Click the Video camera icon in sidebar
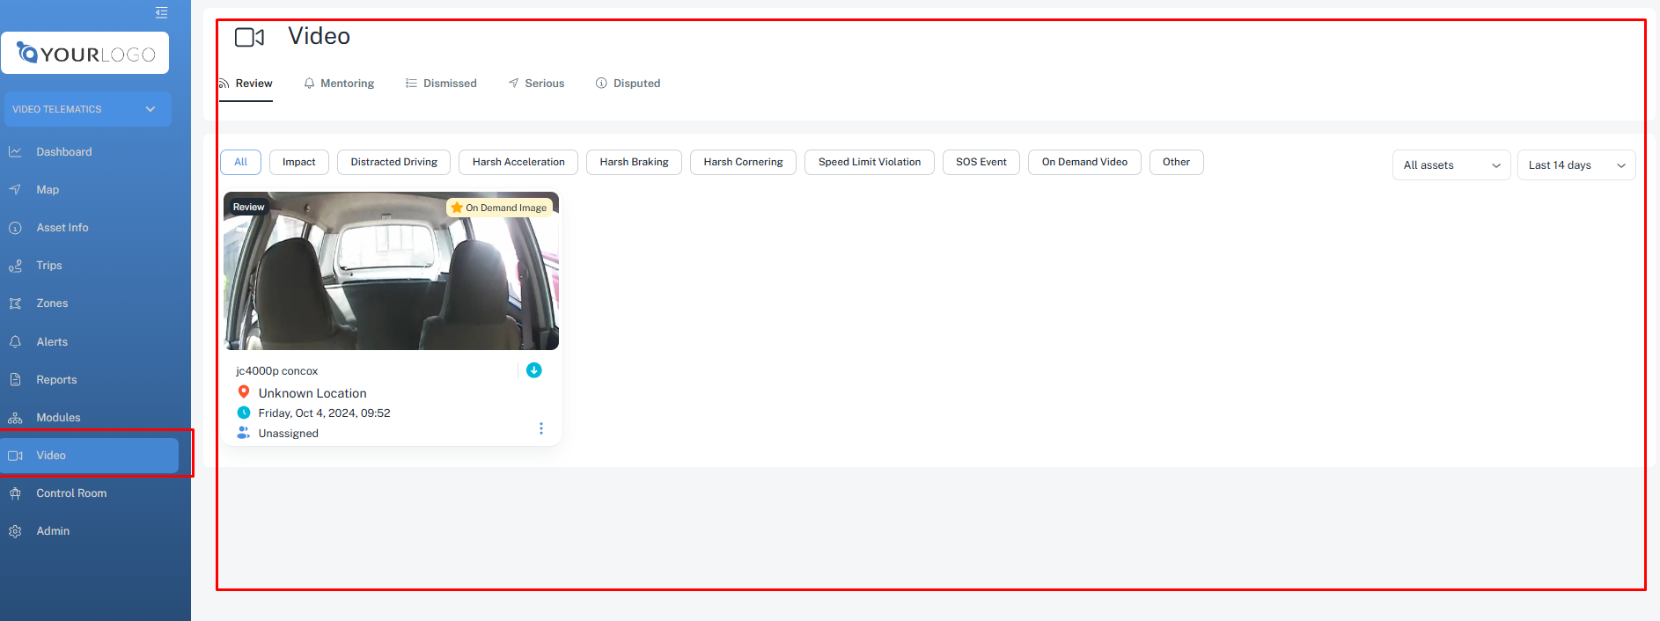1660x621 pixels. pos(15,456)
